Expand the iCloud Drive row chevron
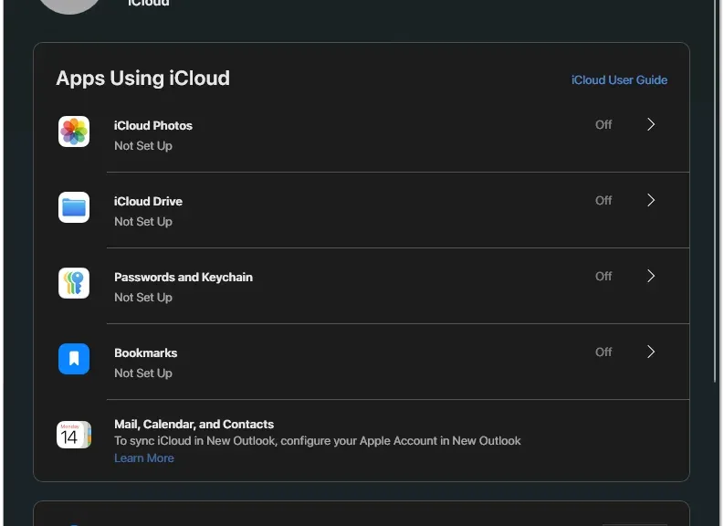Image resolution: width=724 pixels, height=526 pixels. click(651, 200)
